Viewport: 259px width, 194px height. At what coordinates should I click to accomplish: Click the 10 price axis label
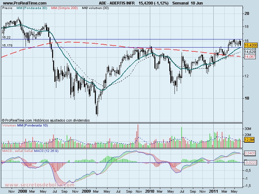pos(247,98)
